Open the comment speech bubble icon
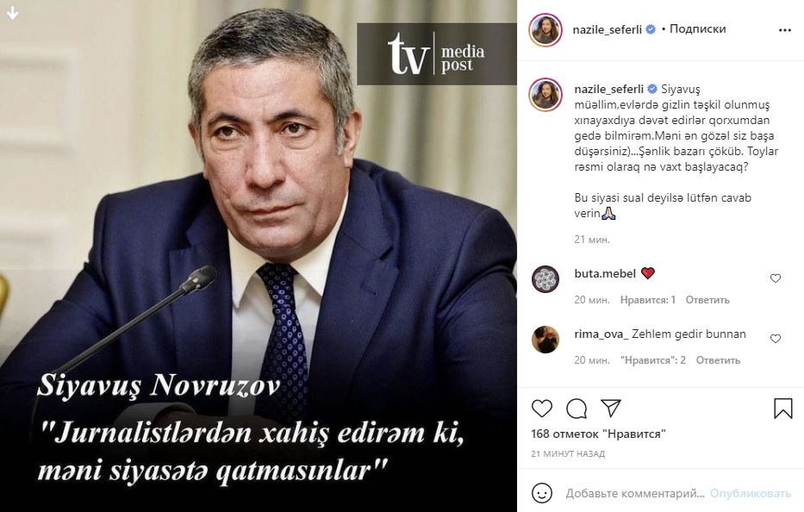Screen dimensions: 804x512 click(577, 409)
